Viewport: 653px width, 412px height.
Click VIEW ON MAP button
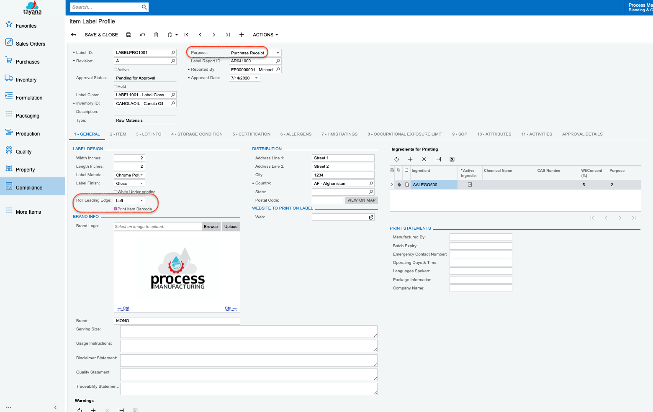click(x=362, y=200)
